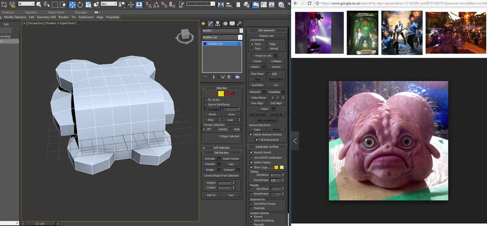Select the Select and Move tool
Image resolution: width=487 pixels, height=226 pixels.
72,4
